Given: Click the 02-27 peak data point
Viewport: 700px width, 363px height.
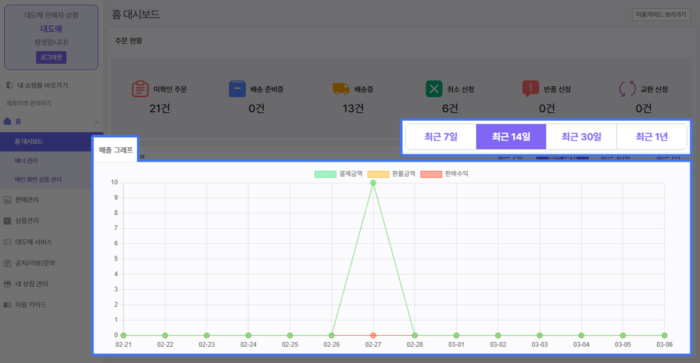Looking at the screenshot, I should coord(373,183).
